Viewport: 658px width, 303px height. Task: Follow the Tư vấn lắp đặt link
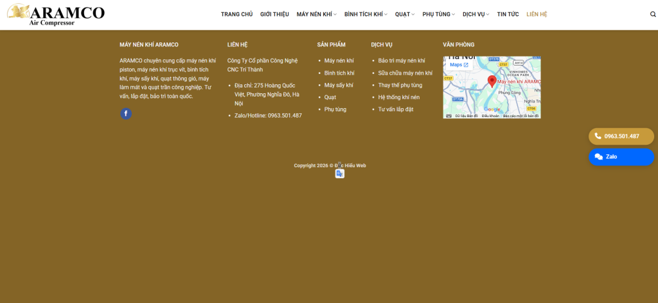396,109
